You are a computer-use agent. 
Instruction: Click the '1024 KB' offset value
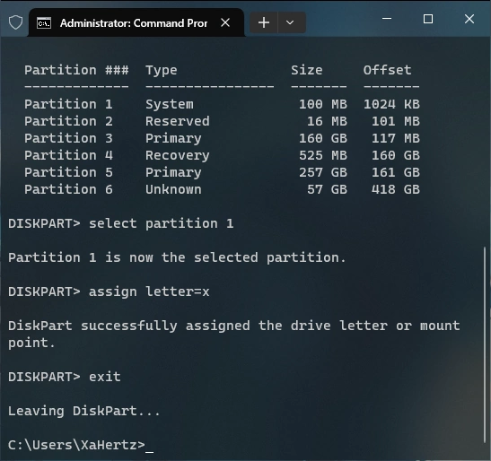[x=391, y=104]
